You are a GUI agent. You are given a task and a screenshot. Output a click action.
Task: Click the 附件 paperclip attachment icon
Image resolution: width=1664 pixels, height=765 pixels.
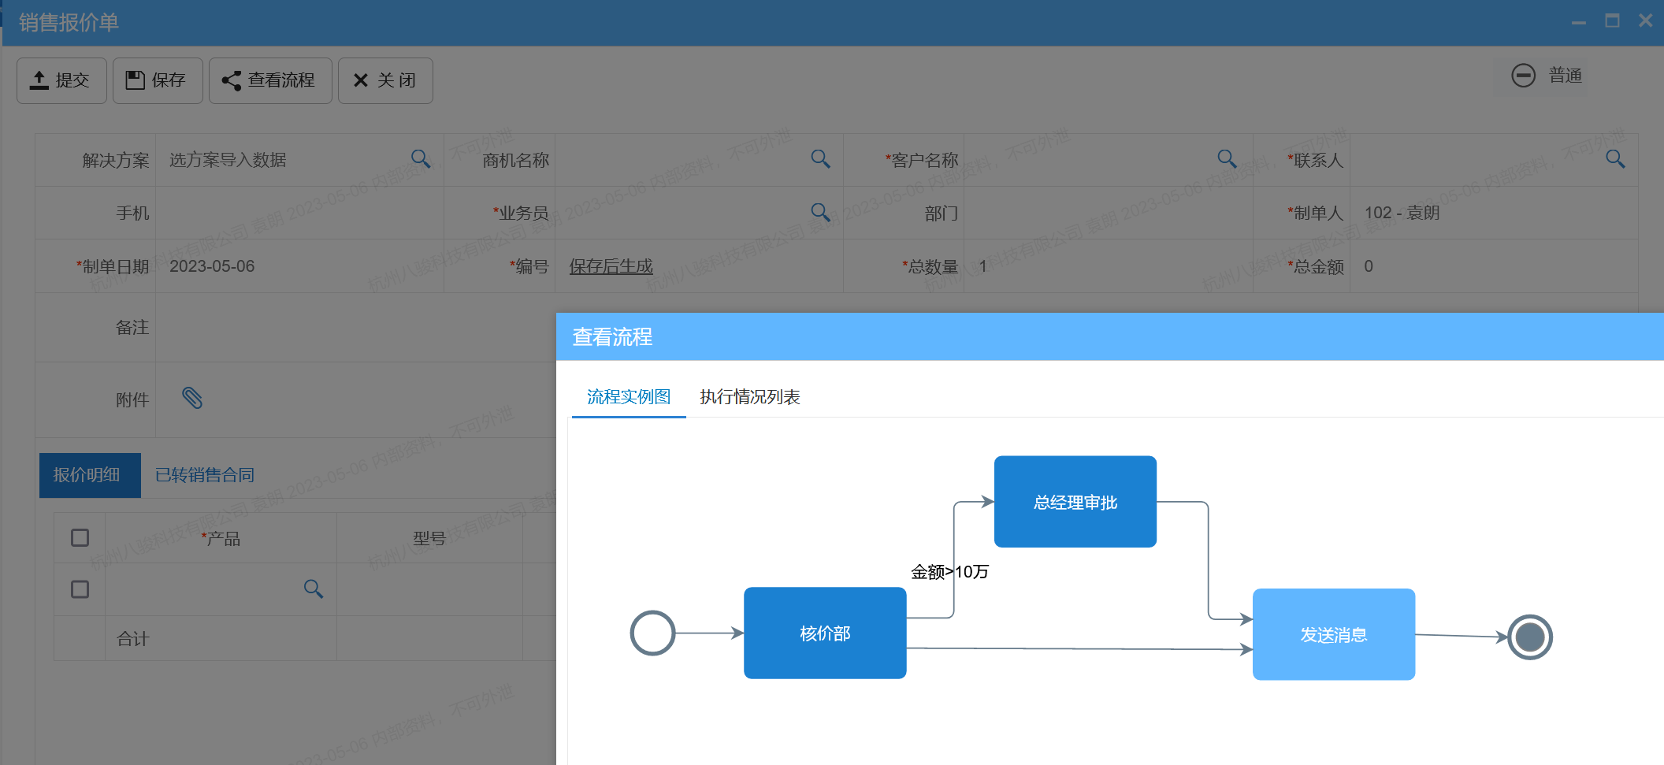click(x=193, y=399)
